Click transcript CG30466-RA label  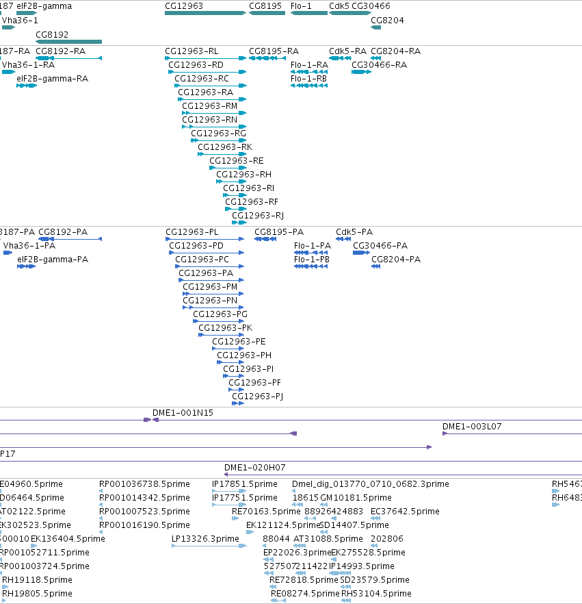coord(380,64)
